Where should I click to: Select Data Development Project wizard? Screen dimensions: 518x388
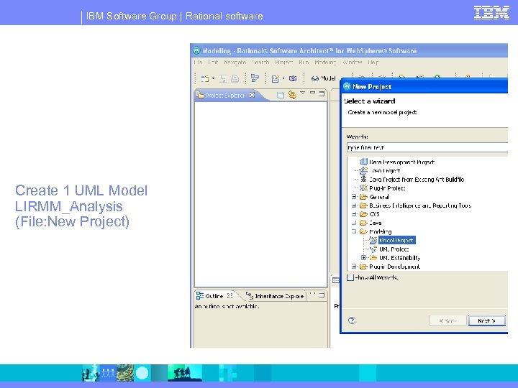click(x=401, y=162)
